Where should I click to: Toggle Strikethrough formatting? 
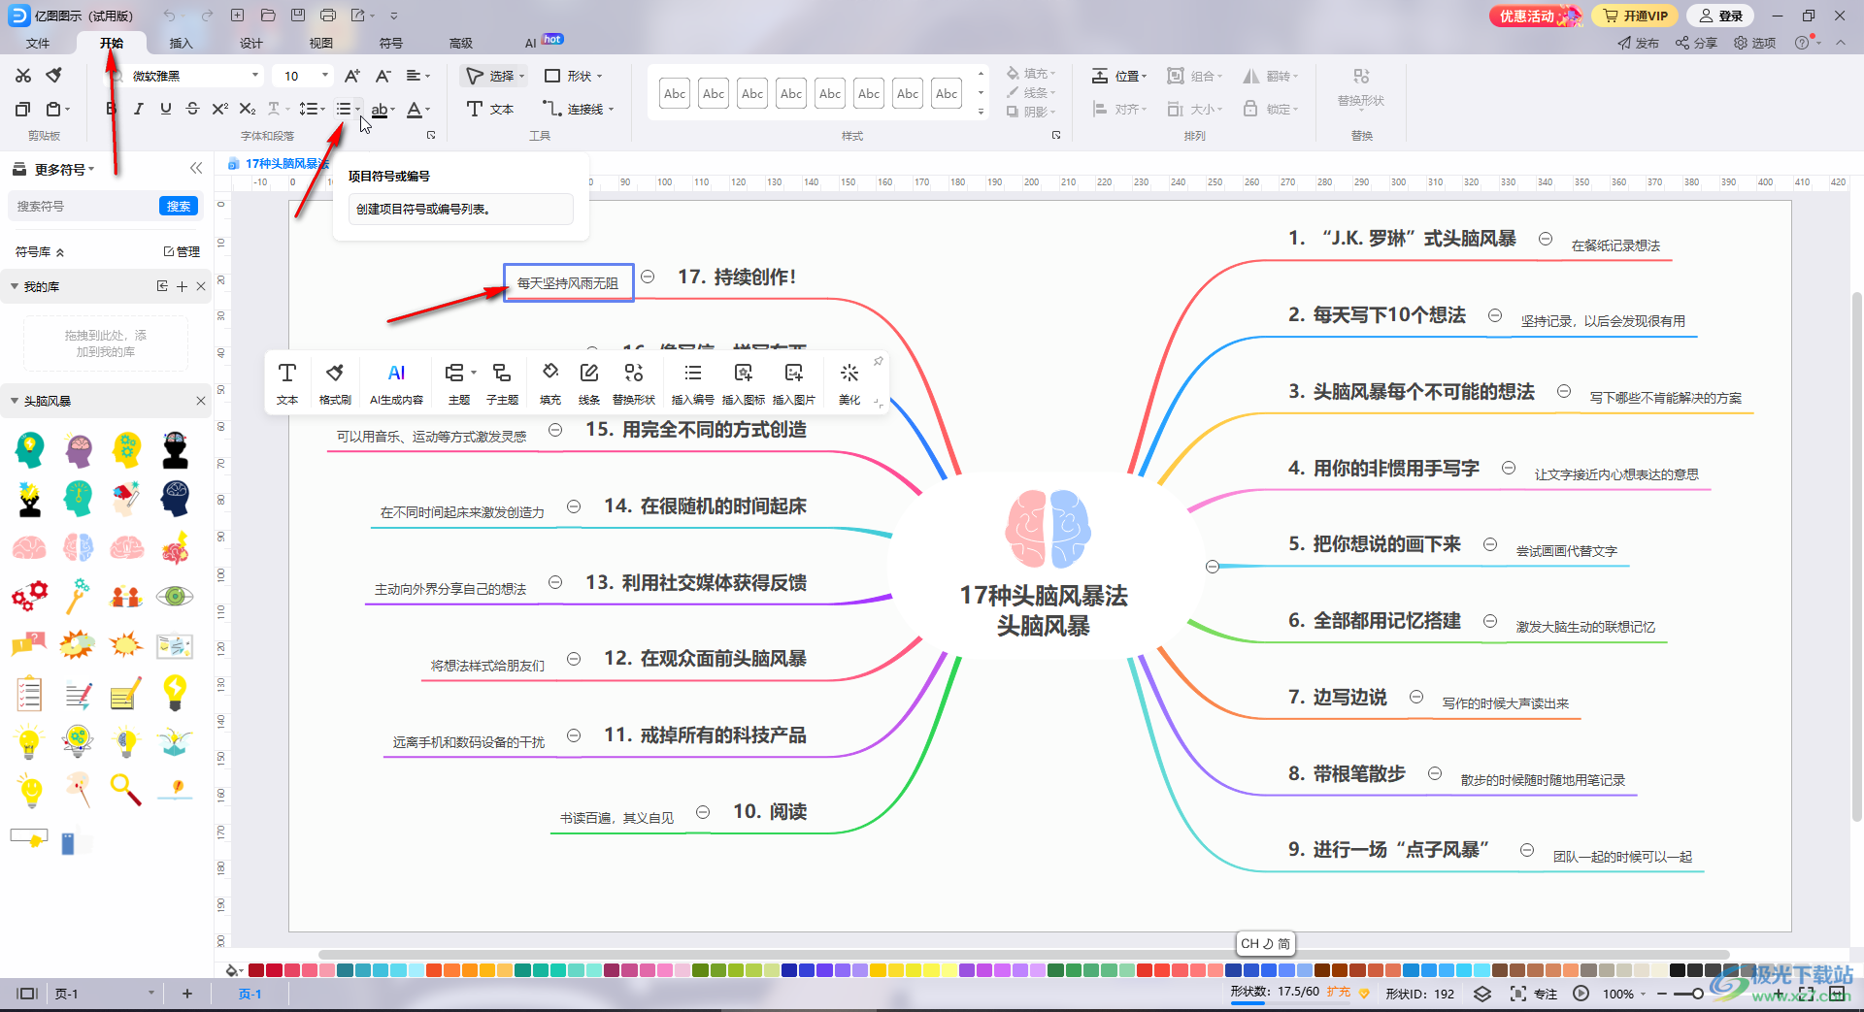coord(192,109)
